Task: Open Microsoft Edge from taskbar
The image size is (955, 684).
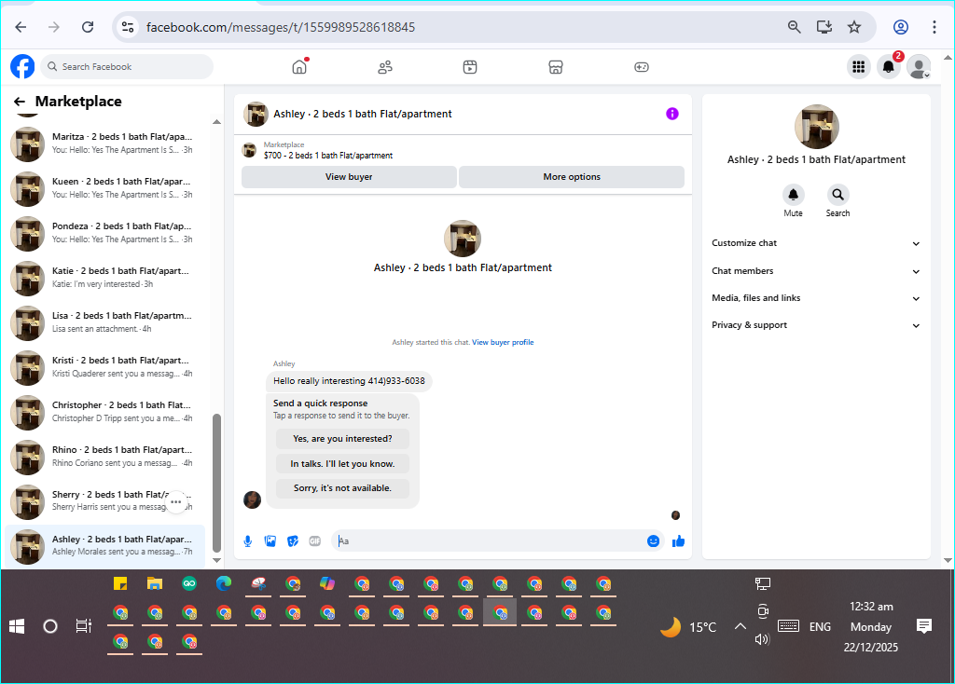Action: pos(224,584)
